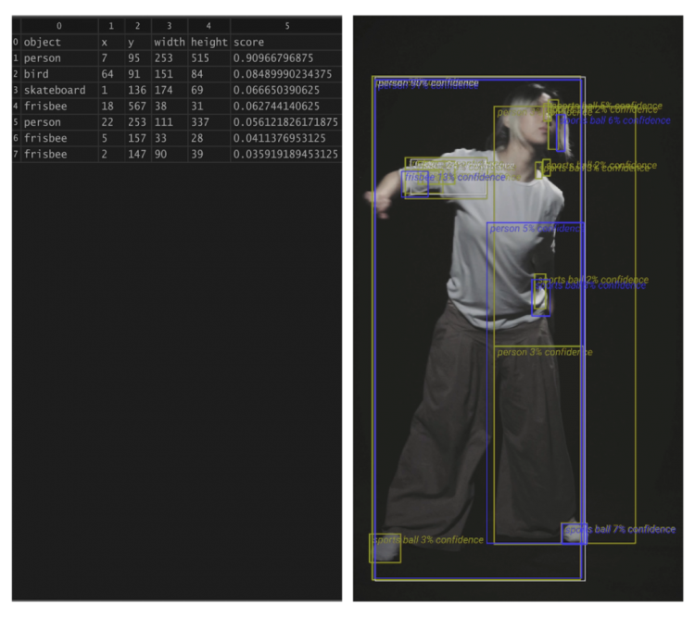Click the 'person 3% confidence' label

click(544, 352)
